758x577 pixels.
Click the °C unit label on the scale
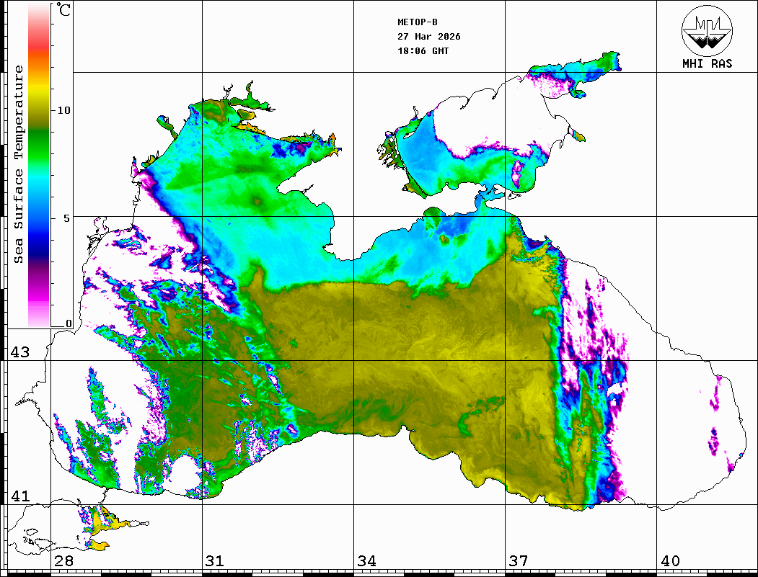click(64, 10)
